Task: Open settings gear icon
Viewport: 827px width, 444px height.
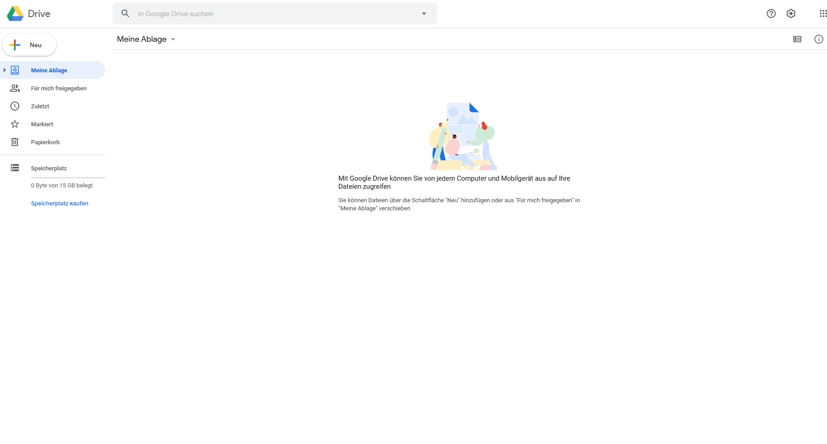Action: click(791, 13)
